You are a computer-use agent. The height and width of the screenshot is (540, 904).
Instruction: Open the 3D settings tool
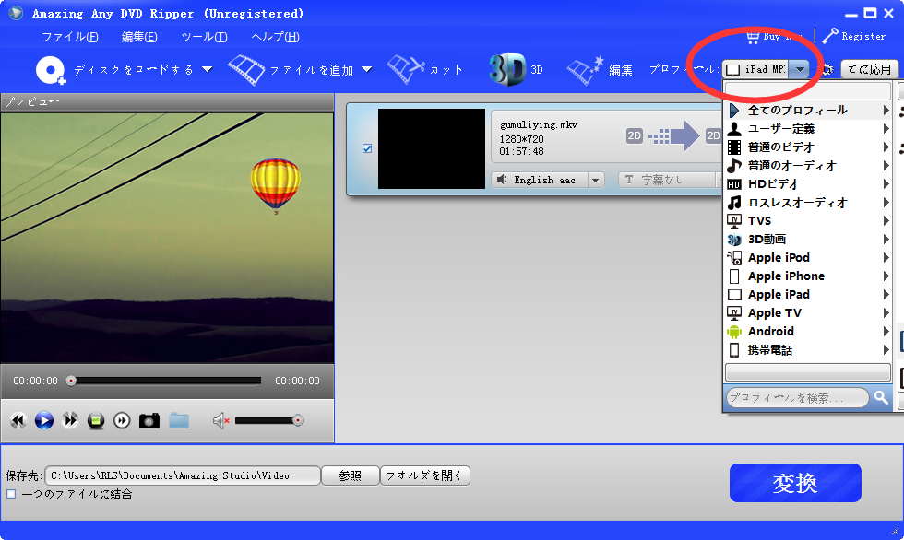pyautogui.click(x=507, y=70)
